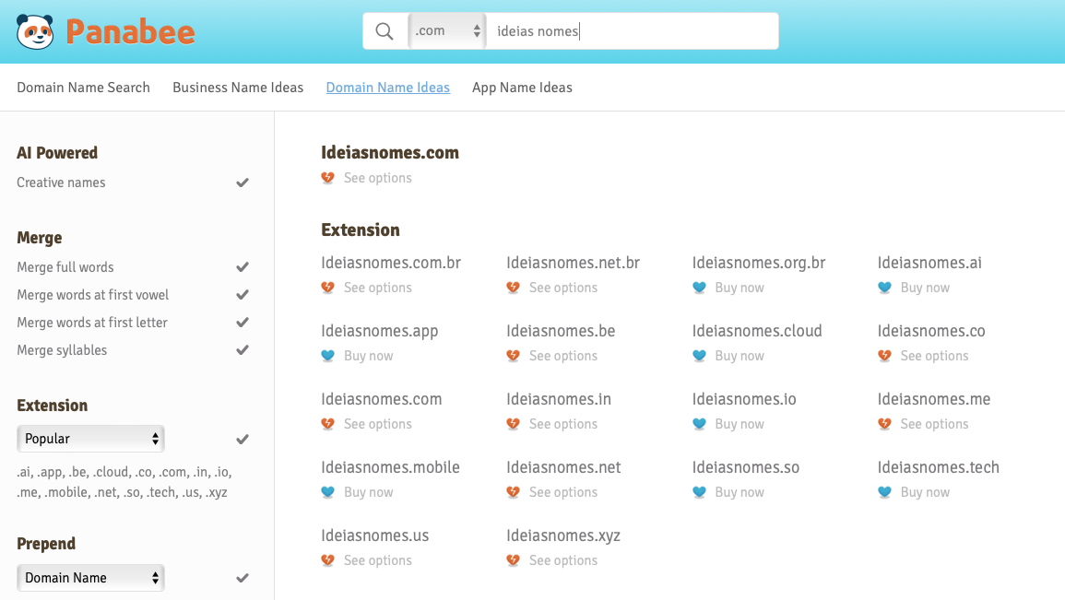This screenshot has width=1065, height=600.
Task: Click the broken heart under Ideiasnomes.me
Action: (x=884, y=424)
